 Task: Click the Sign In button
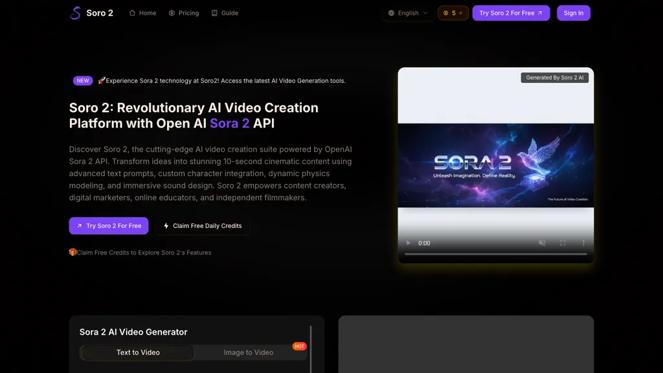click(x=574, y=13)
